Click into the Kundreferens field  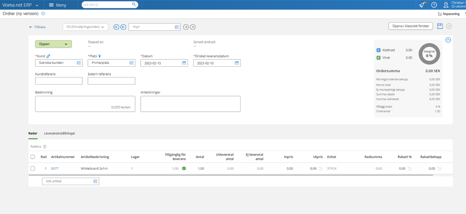(59, 81)
